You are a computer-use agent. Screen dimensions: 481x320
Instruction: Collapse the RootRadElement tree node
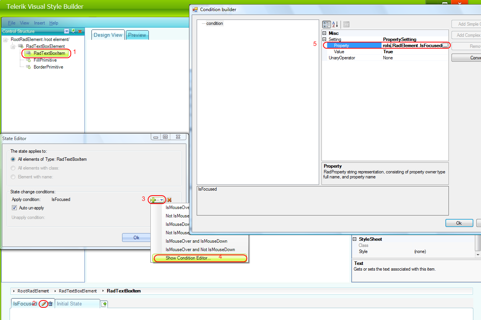5,39
